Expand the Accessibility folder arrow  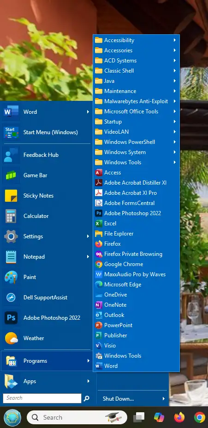coord(174,40)
